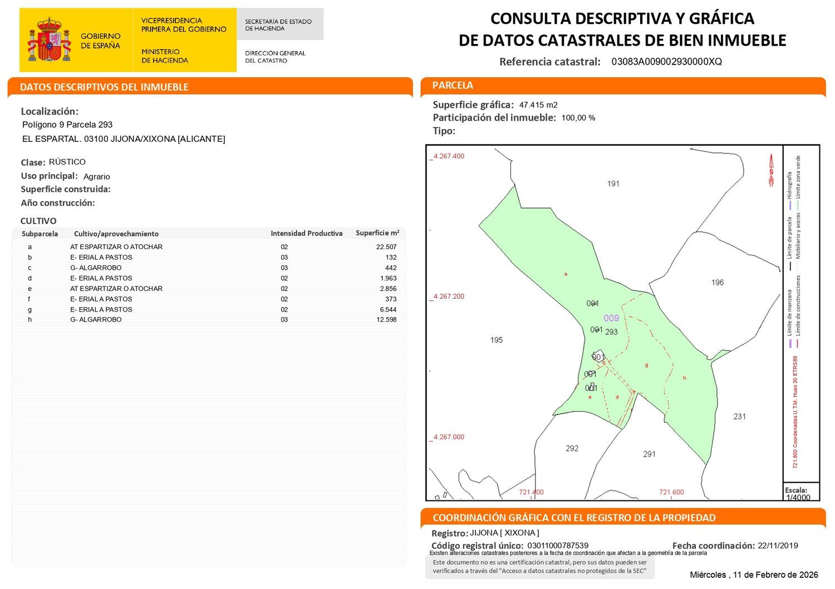This screenshot has width=835, height=589.
Task: Click the 'Cultivo/aprovechamiento' column header
Action: tap(116, 234)
